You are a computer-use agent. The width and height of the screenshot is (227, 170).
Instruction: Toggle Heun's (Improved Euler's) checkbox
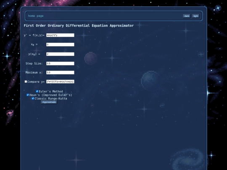click(x=28, y=95)
